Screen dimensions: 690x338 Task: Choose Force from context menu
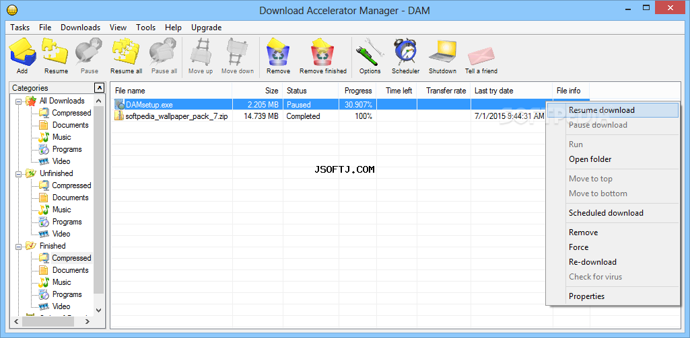tap(612, 247)
